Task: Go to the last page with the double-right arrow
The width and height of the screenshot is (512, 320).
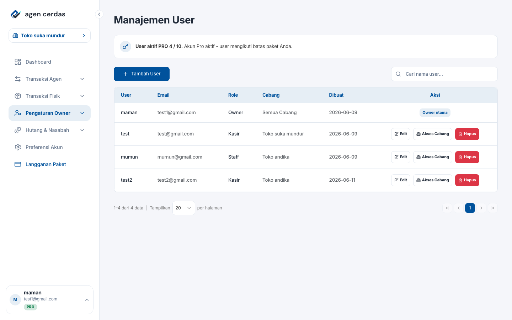Action: (493, 208)
